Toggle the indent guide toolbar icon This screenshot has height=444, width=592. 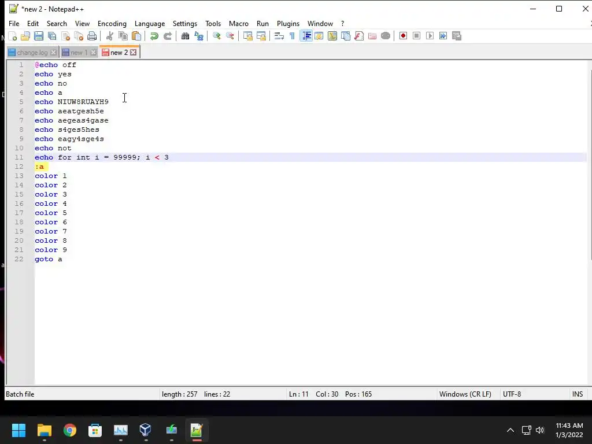[x=306, y=36]
